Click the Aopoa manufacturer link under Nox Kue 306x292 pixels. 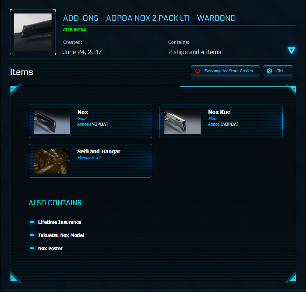tap(214, 124)
